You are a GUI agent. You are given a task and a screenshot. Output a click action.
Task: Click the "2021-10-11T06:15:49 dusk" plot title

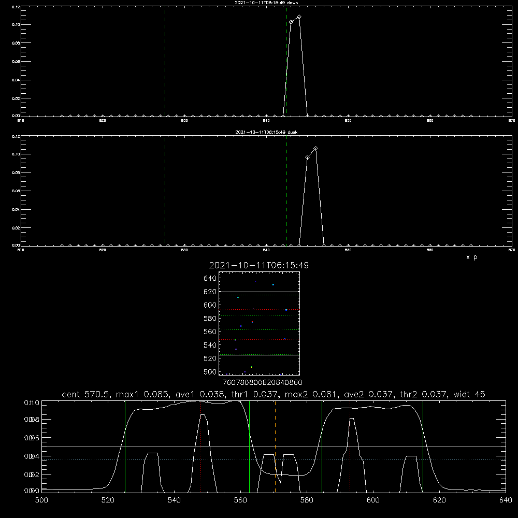point(266,132)
